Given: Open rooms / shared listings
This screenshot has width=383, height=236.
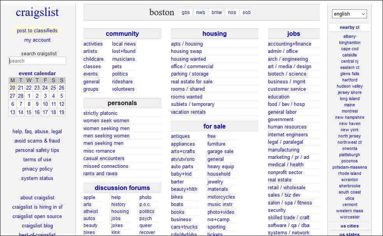Looking at the screenshot, I should [x=188, y=89].
